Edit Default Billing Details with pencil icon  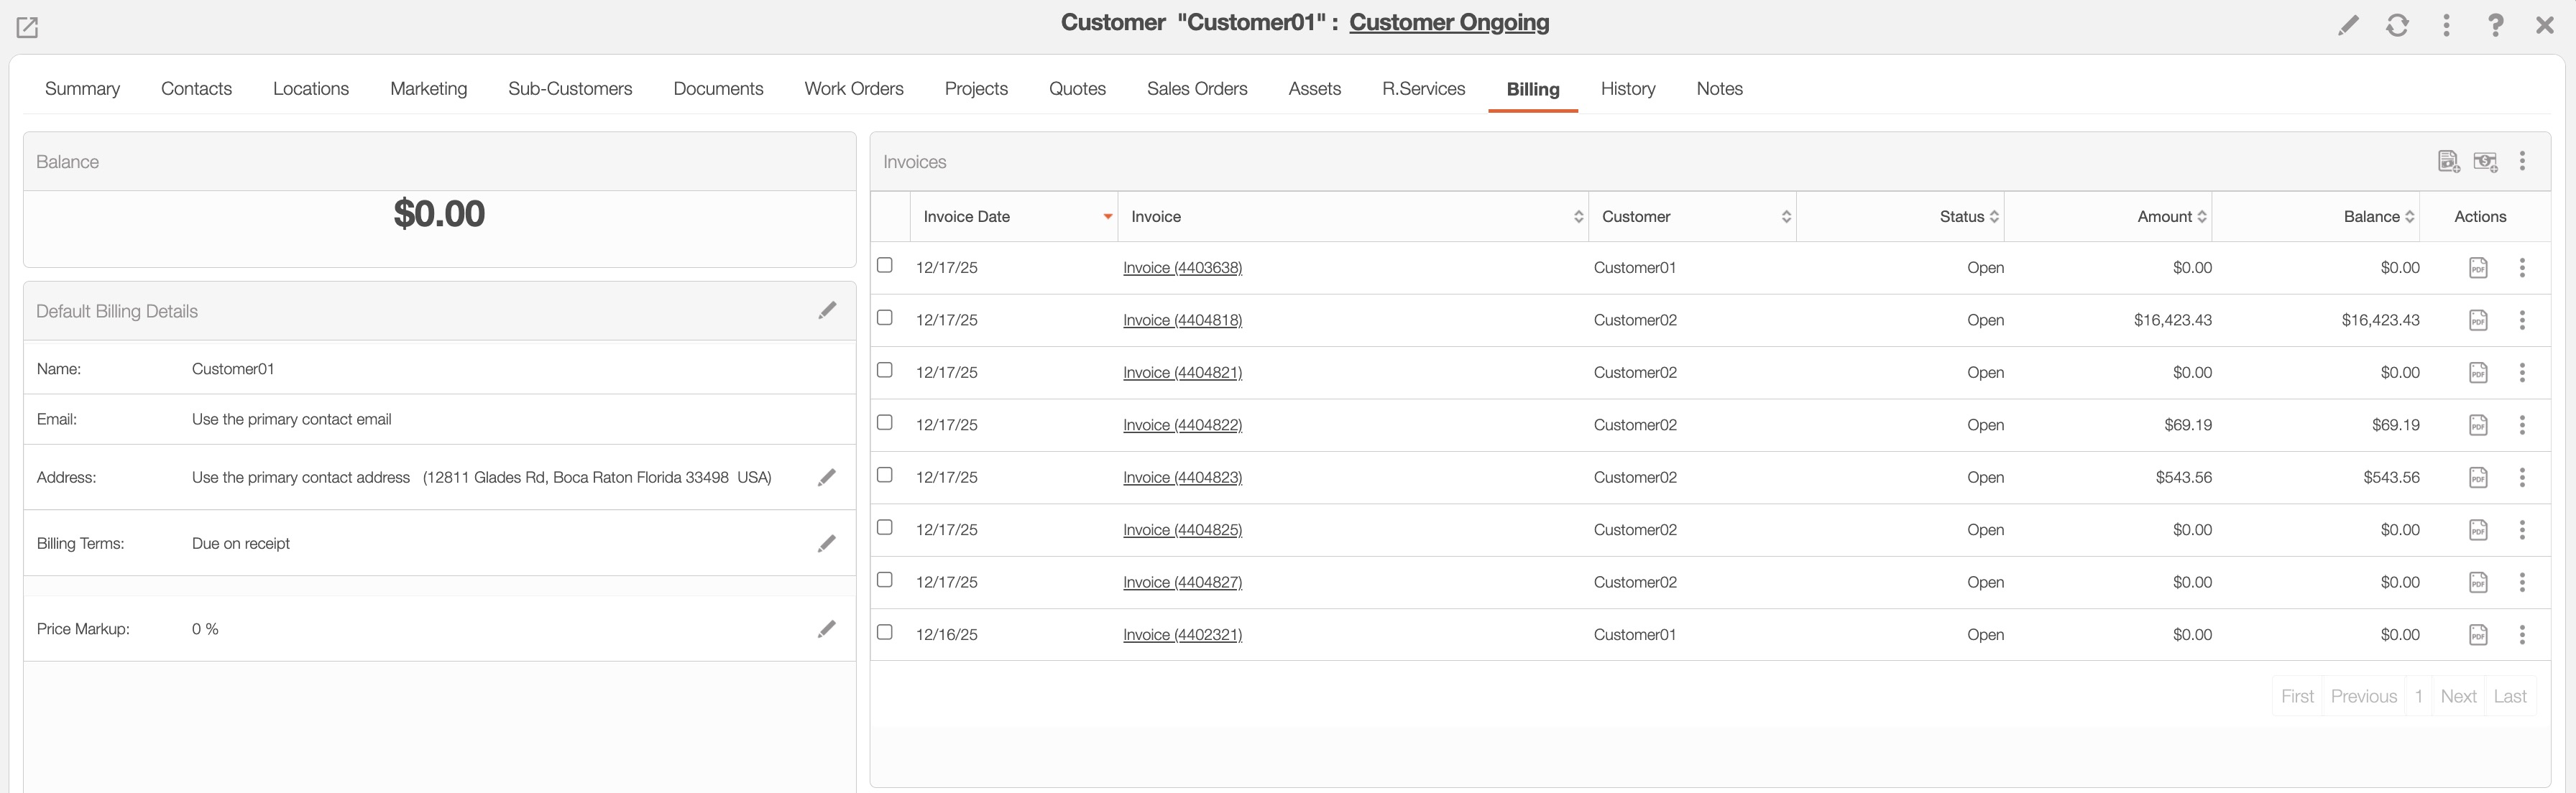(x=827, y=310)
